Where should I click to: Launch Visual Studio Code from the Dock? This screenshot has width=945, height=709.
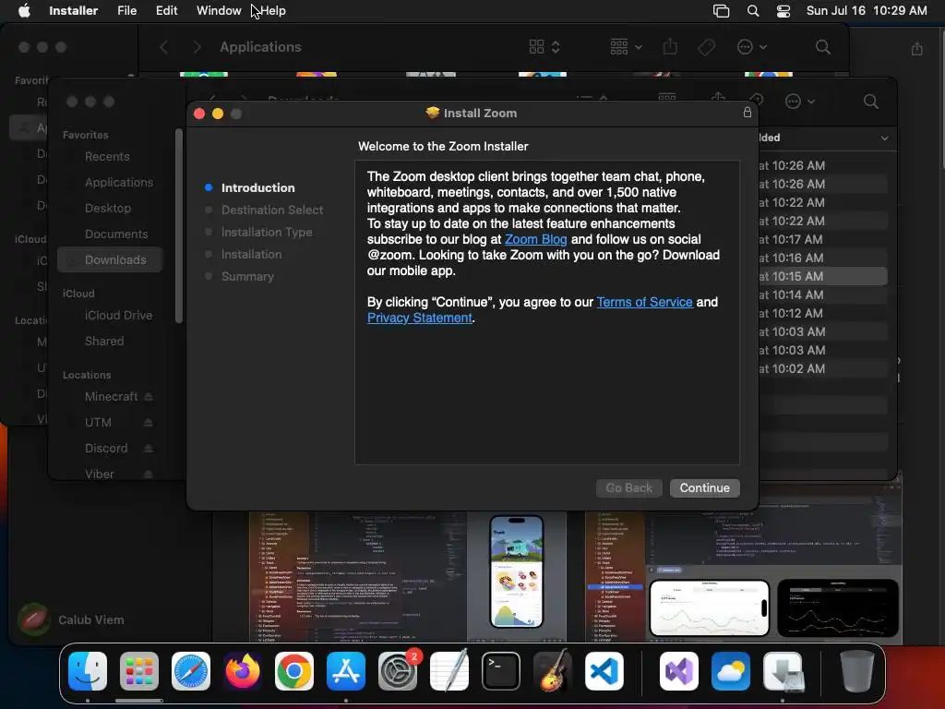point(604,671)
